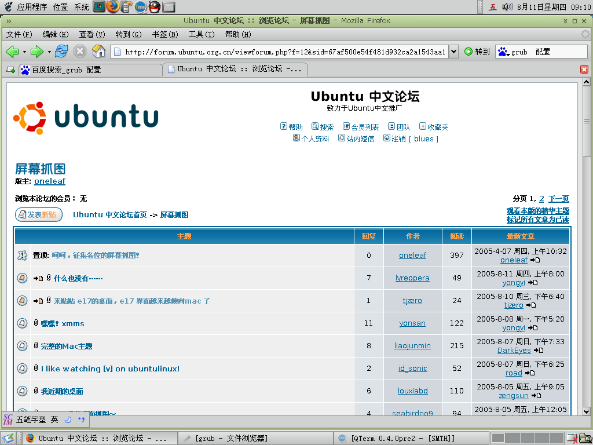Reload the current forum page

click(61, 51)
